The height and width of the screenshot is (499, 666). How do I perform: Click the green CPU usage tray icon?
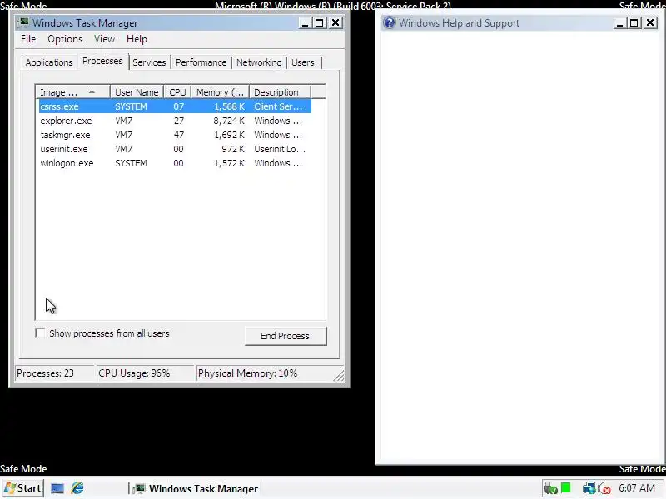(x=566, y=488)
